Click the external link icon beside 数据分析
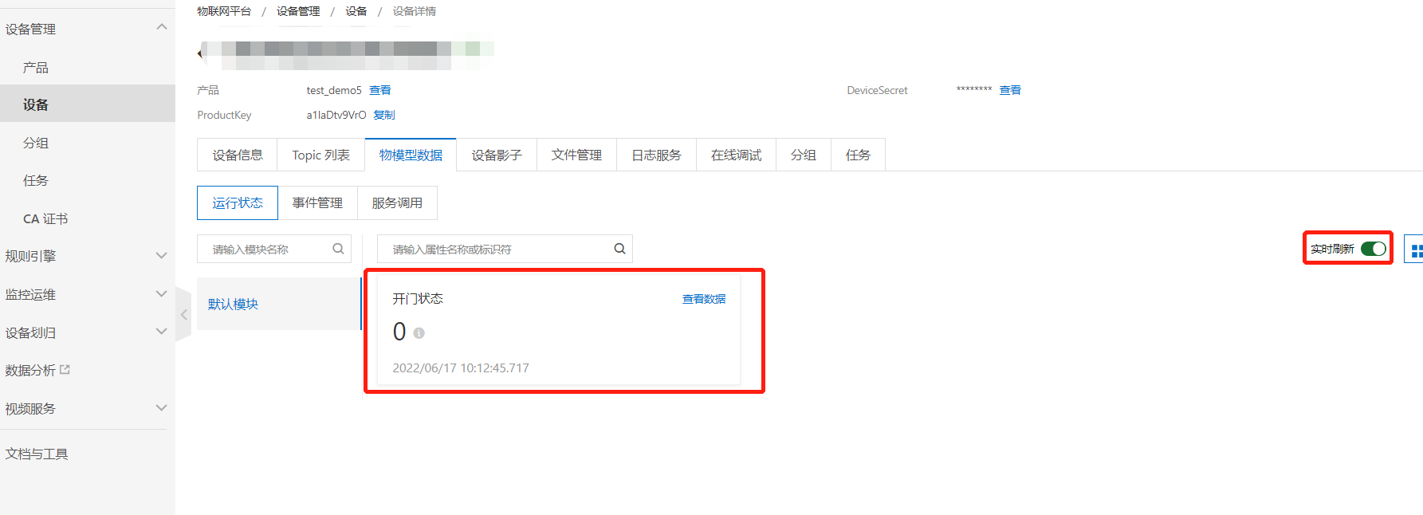This screenshot has width=1423, height=515. [x=65, y=369]
